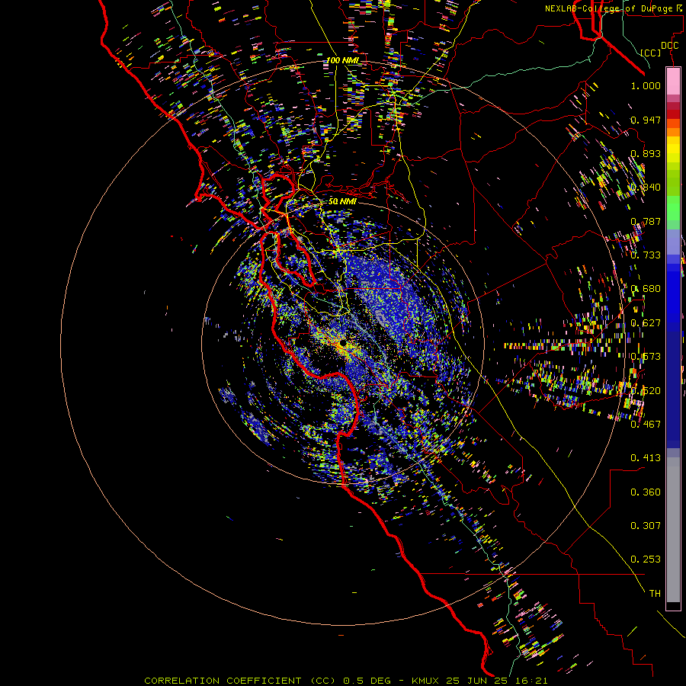Click the 0.253 scale value
The height and width of the screenshot is (686, 686).
(x=646, y=559)
